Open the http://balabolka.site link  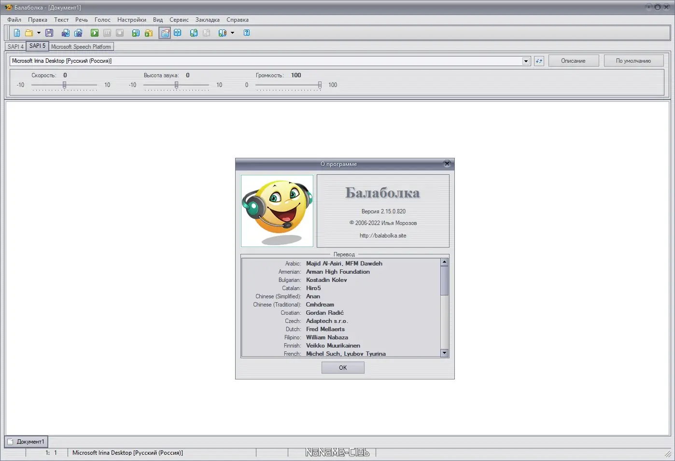click(x=383, y=236)
